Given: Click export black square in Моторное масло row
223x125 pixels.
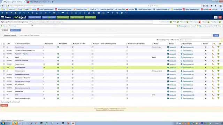Looking at the screenshot, I should coord(206,71).
